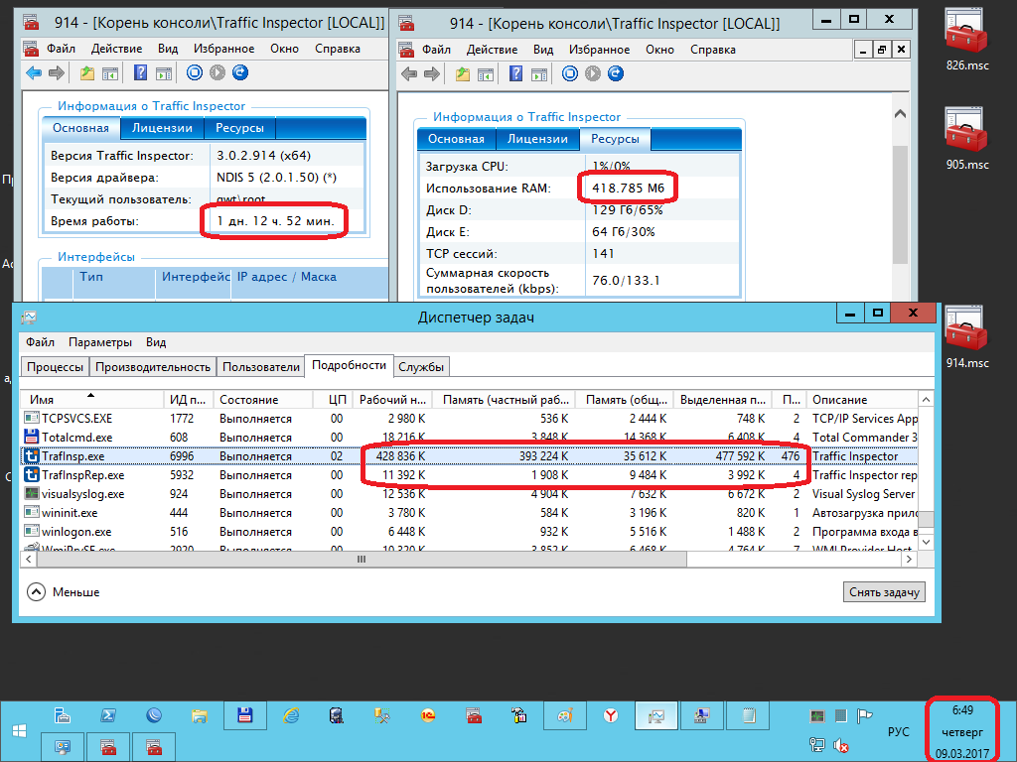Switch to Total Commander floppy icon on taskbar
Image resolution: width=1017 pixels, height=762 pixels.
(244, 715)
